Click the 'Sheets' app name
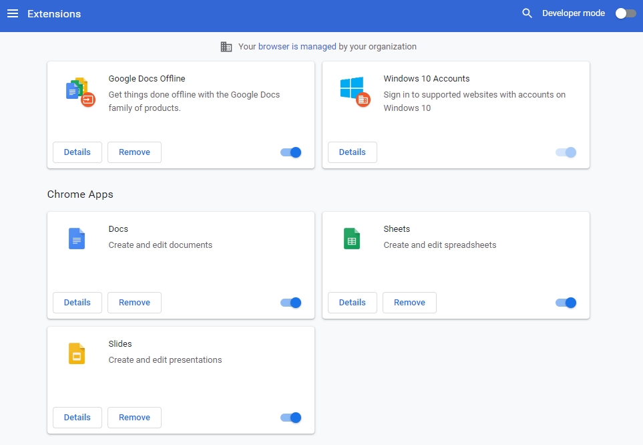The width and height of the screenshot is (643, 445). click(x=397, y=229)
